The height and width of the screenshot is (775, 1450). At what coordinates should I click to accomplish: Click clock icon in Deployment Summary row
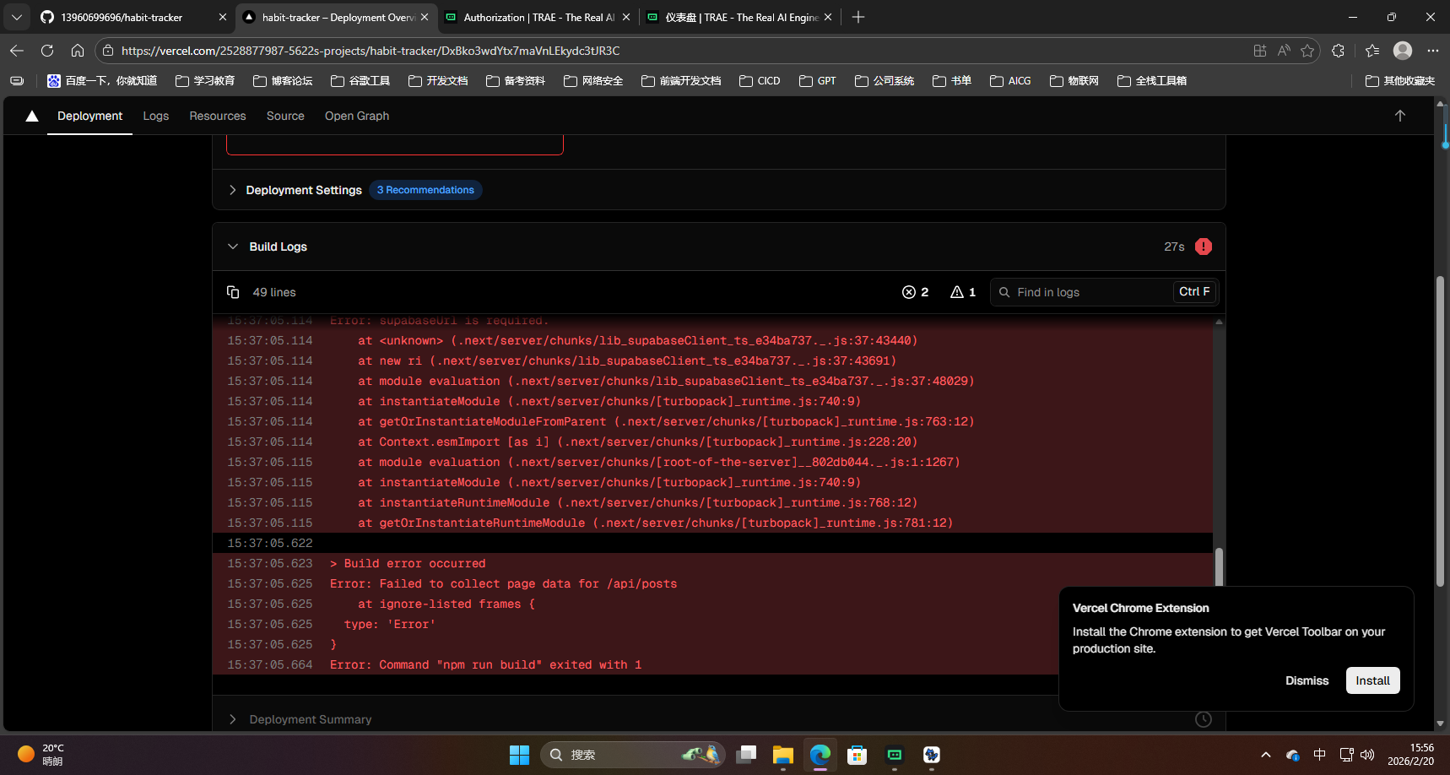[x=1204, y=719]
